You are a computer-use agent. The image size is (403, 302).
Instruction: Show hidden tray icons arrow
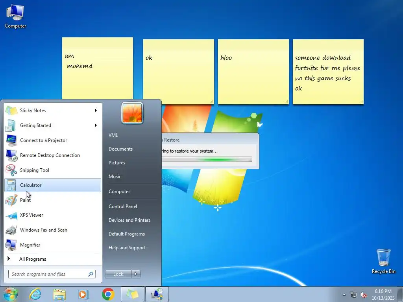[x=344, y=295]
